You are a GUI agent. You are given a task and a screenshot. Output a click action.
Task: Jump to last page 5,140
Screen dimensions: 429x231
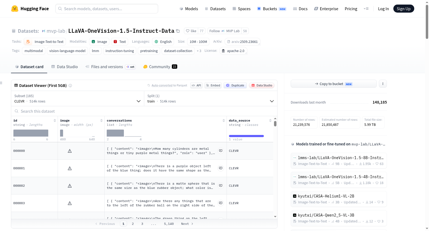(169, 224)
